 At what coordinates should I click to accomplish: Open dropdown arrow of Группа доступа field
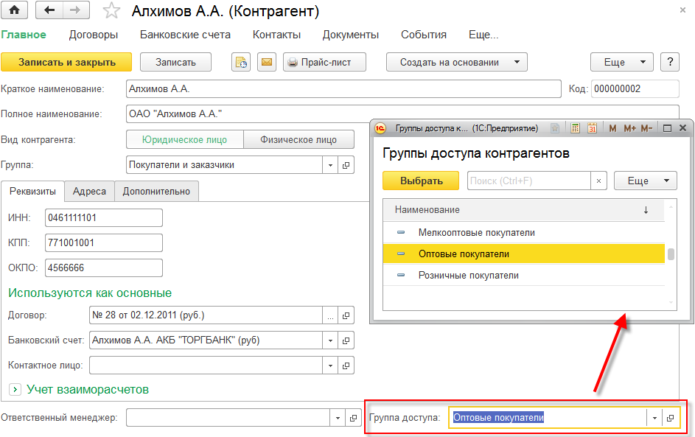[x=654, y=418]
